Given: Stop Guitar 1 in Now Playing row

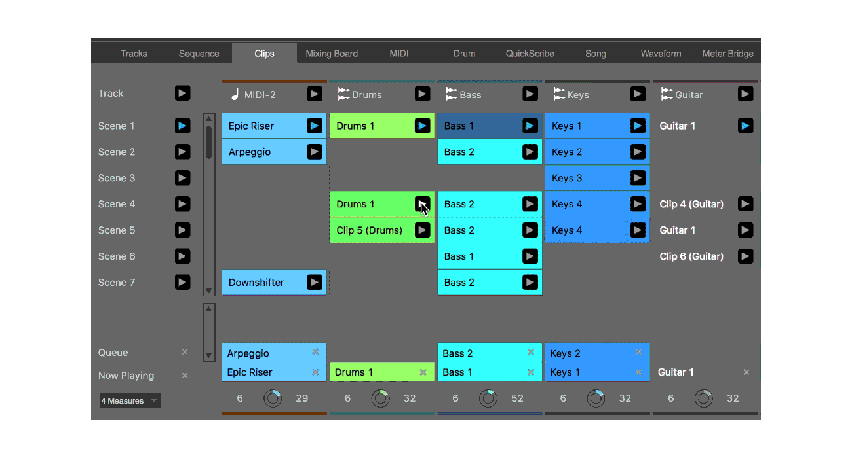Looking at the screenshot, I should click(x=746, y=372).
